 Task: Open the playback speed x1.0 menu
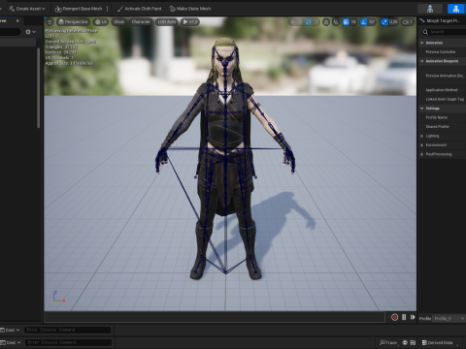coord(190,22)
